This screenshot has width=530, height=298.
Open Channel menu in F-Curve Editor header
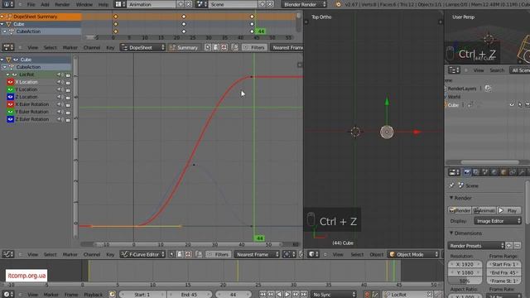[92, 254]
